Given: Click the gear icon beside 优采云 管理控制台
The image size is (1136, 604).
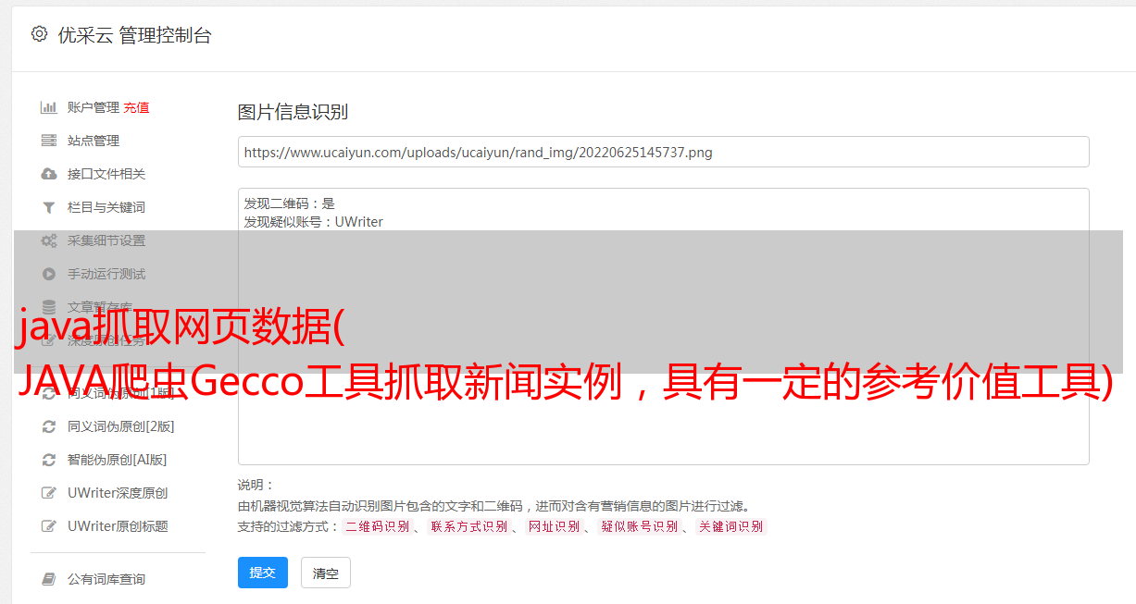Looking at the screenshot, I should (x=39, y=34).
